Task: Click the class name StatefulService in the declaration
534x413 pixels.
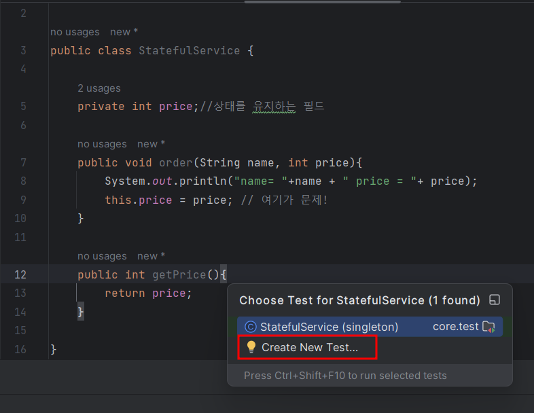Action: (x=189, y=51)
